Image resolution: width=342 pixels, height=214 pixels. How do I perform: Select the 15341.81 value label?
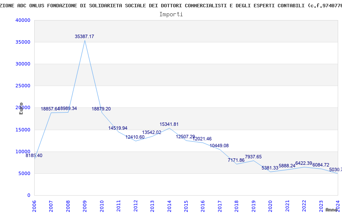pyautogui.click(x=169, y=124)
